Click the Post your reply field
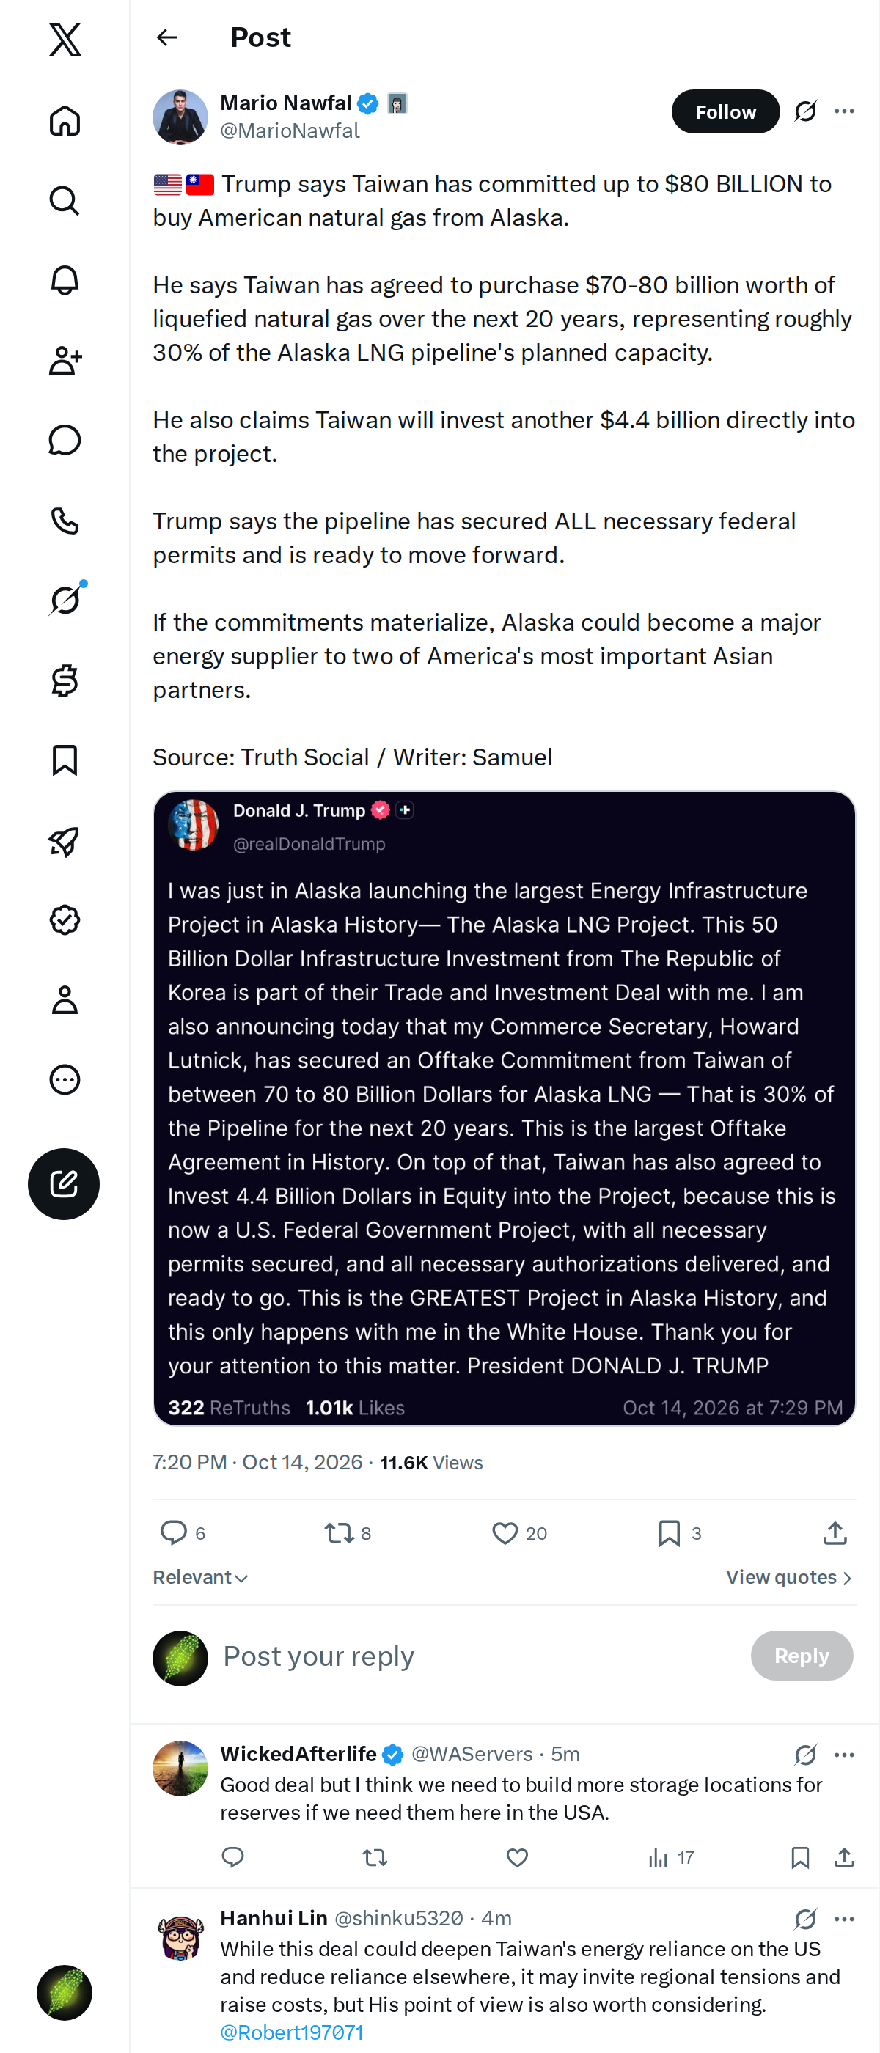880x2053 pixels. point(478,1656)
